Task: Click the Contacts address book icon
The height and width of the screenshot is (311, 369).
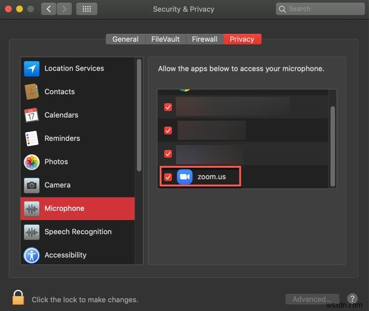Action: [x=31, y=91]
